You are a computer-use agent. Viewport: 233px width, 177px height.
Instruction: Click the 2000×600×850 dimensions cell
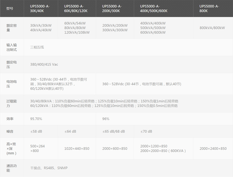coord(115,148)
